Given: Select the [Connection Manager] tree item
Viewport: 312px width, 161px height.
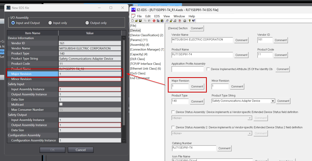Looking at the screenshot, I should 147,49.
